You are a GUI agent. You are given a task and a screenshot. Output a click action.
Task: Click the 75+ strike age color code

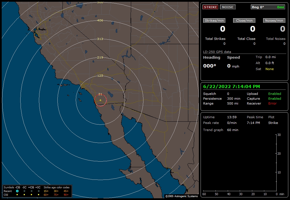[x=56, y=195]
